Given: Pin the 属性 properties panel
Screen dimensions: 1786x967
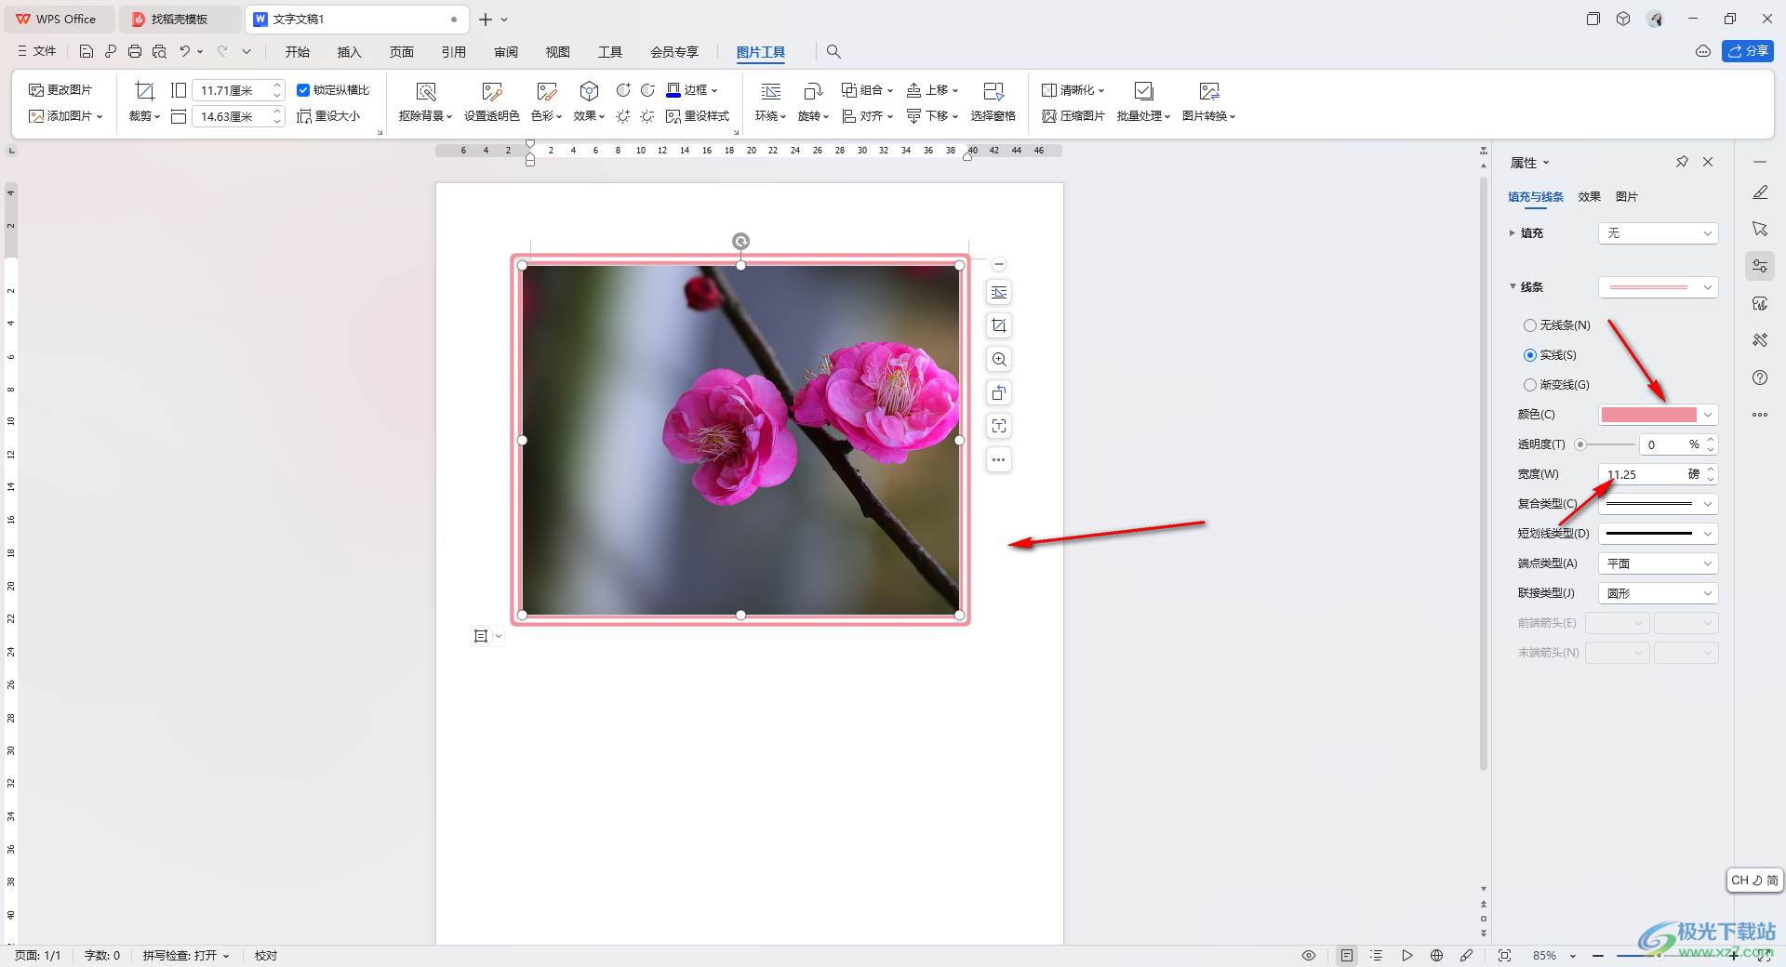Looking at the screenshot, I should click(x=1682, y=162).
